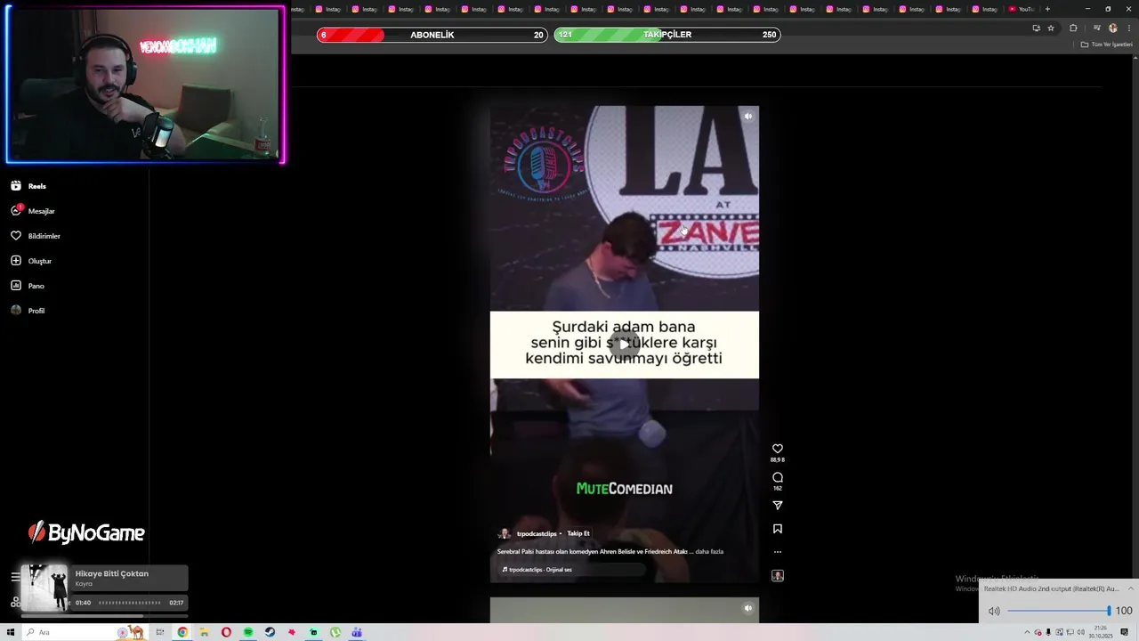The image size is (1139, 641).
Task: Toggle the reel's mute speaker button
Action: pyautogui.click(x=748, y=116)
